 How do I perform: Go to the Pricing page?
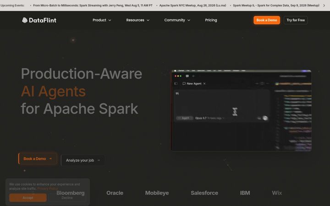[211, 20]
